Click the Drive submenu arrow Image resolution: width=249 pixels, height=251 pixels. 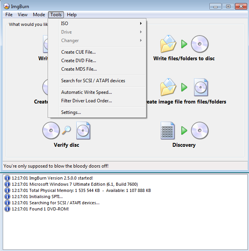pos(141,32)
